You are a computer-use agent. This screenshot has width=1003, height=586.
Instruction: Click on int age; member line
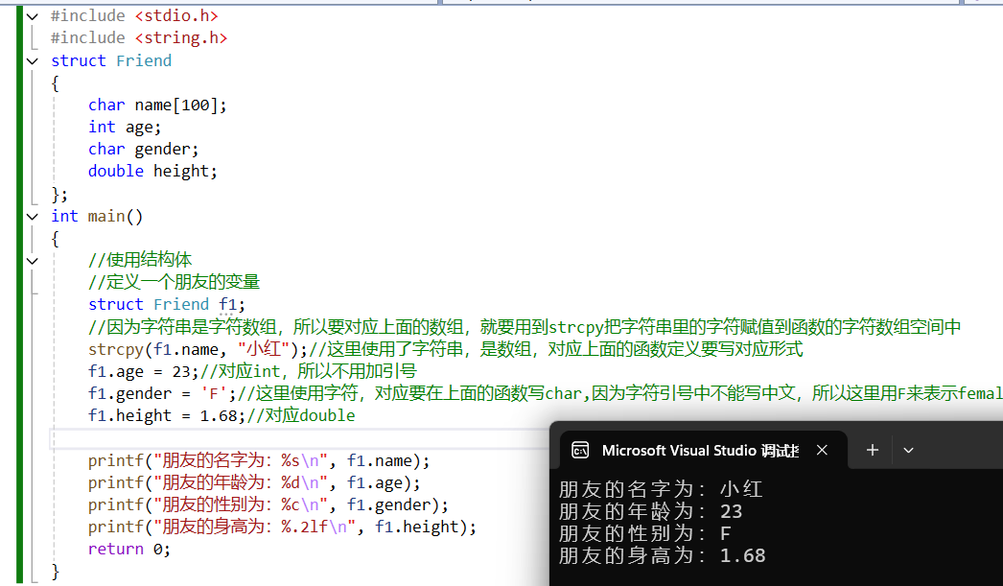[125, 128]
